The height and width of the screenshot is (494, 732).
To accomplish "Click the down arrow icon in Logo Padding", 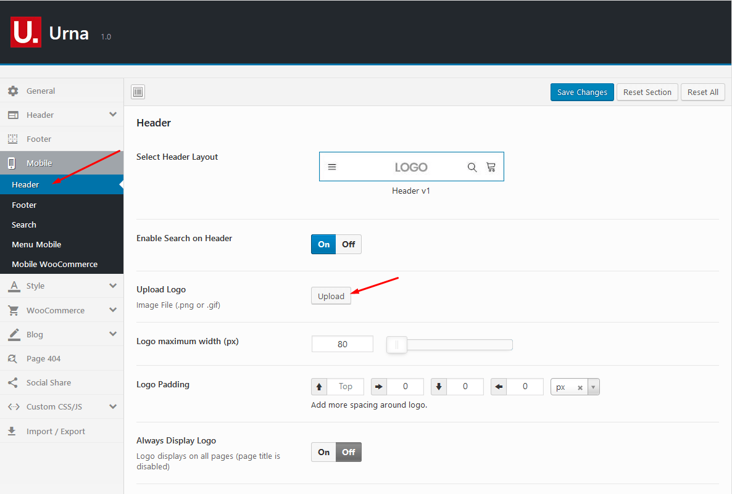I will [x=439, y=387].
